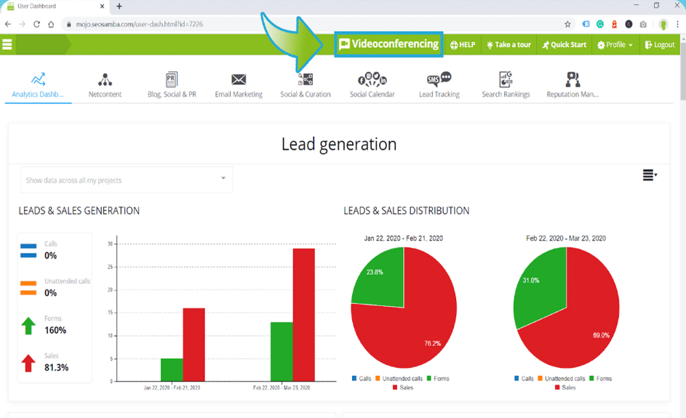Toggle Sales series in first pie legend
Image resolution: width=686 pixels, height=418 pixels.
(x=403, y=387)
